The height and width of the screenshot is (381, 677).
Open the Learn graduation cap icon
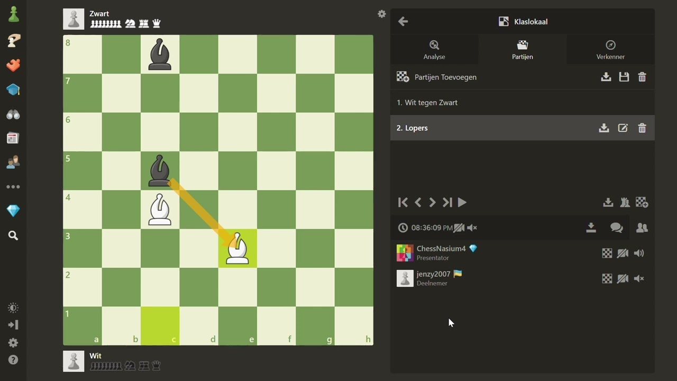point(13,90)
